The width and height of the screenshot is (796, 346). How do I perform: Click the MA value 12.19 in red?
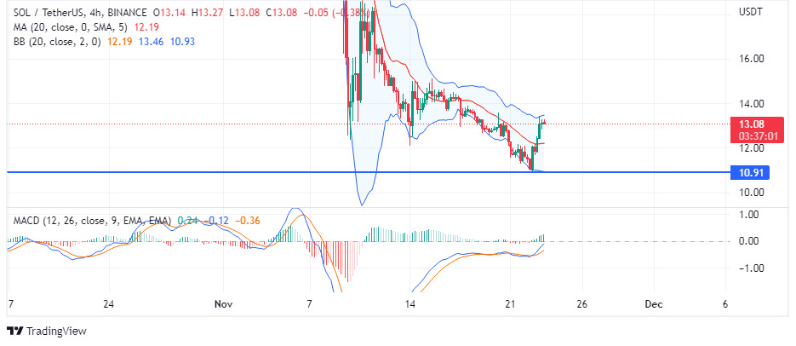pyautogui.click(x=146, y=27)
